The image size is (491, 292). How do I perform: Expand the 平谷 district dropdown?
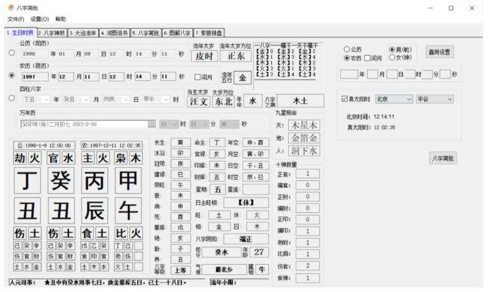pos(434,100)
